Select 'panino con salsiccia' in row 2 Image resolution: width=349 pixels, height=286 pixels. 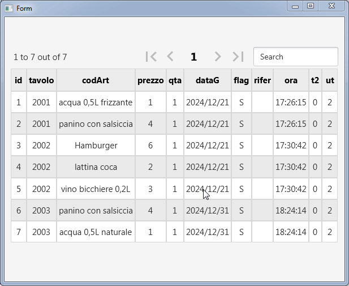click(x=96, y=123)
